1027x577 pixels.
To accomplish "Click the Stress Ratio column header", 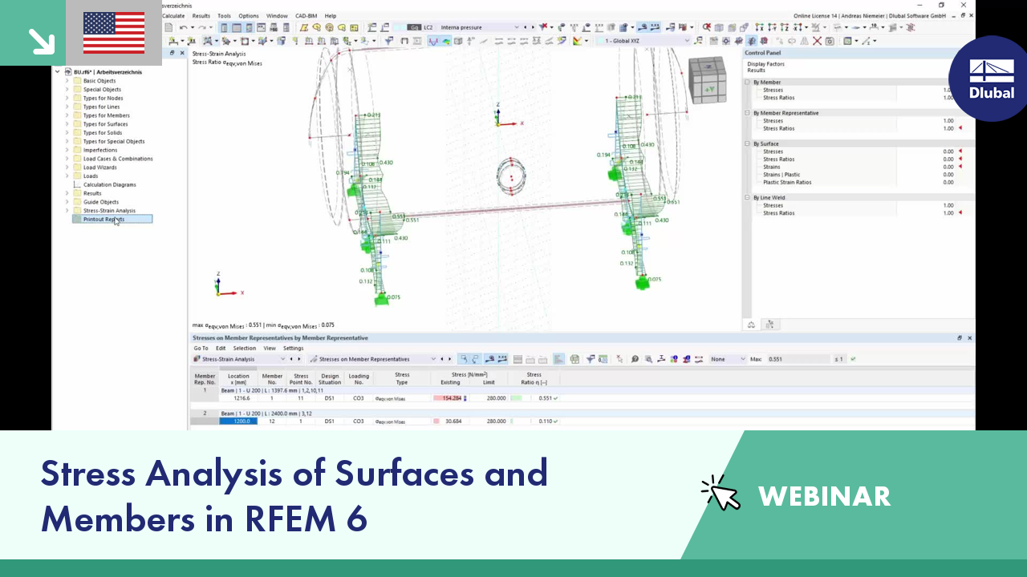I will [x=534, y=378].
